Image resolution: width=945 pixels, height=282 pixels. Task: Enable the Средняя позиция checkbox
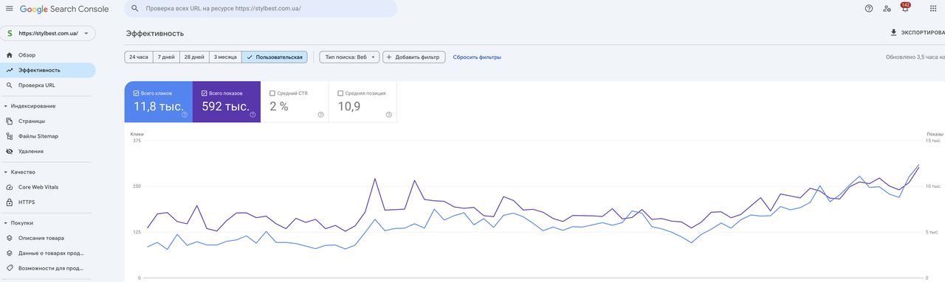[x=340, y=94]
